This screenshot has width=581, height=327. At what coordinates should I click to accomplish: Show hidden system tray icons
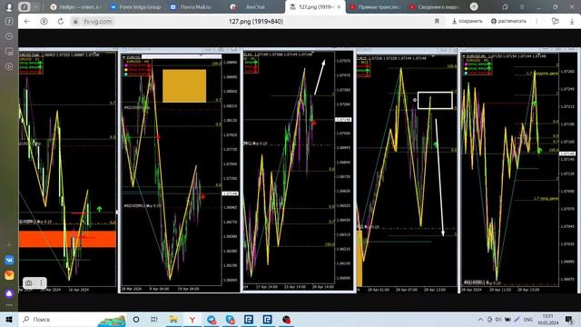pos(480,320)
